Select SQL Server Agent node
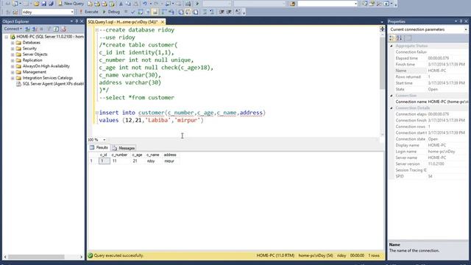This screenshot has width=471, height=265. coord(53,84)
